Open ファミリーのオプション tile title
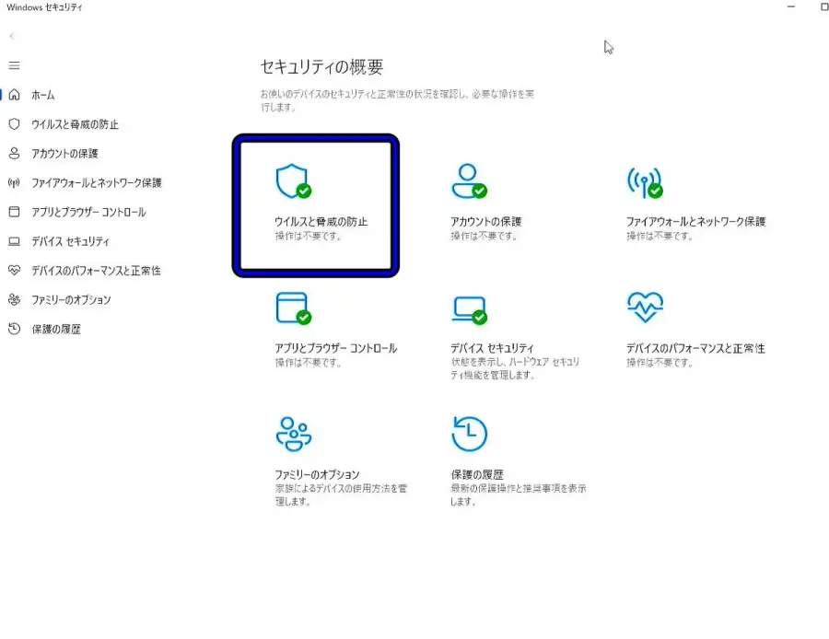This screenshot has height=639, width=829. pyautogui.click(x=317, y=474)
